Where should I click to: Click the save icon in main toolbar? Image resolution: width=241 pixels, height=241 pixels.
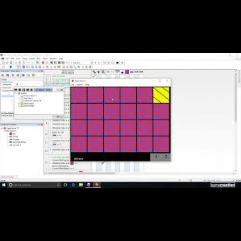coord(11,63)
